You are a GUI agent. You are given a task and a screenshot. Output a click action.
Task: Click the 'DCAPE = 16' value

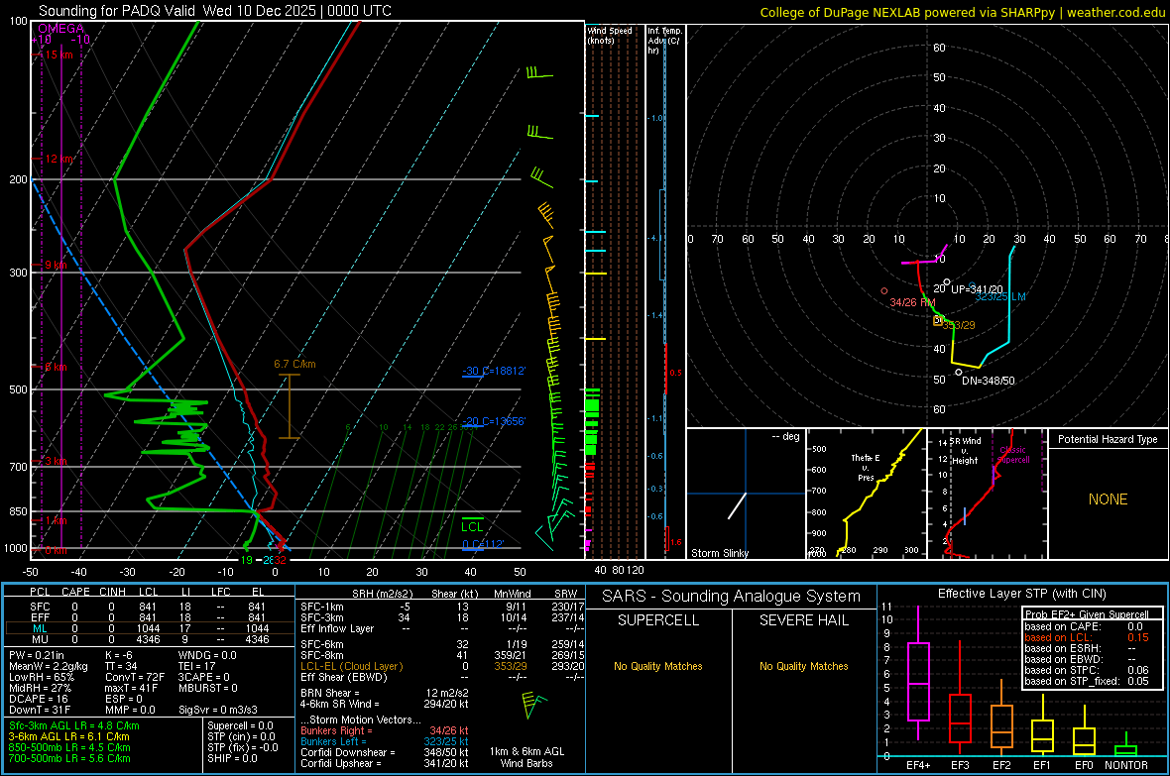[x=38, y=699]
